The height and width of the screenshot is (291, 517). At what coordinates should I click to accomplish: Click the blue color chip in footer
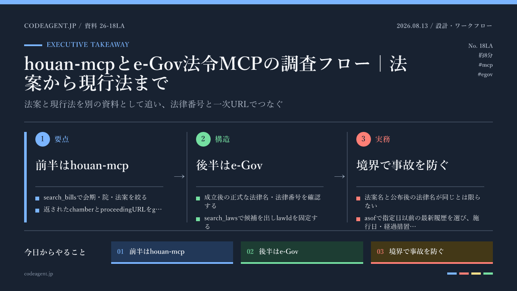(x=452, y=273)
